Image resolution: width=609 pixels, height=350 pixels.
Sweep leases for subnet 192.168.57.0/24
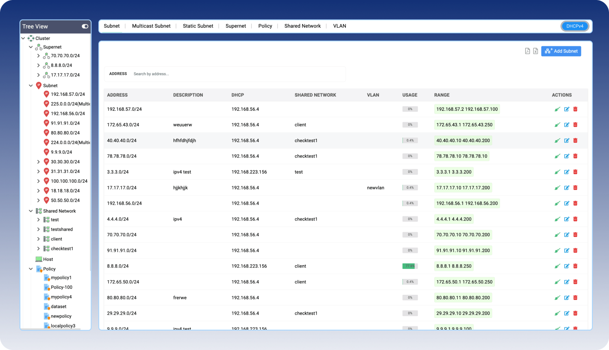click(557, 109)
